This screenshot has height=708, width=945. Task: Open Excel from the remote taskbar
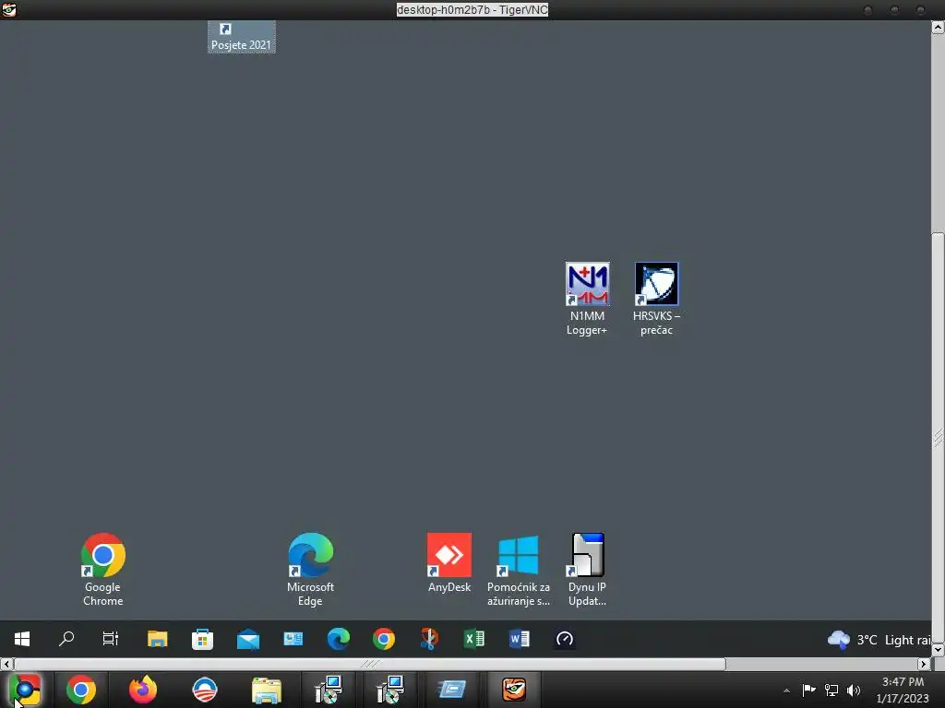point(474,639)
